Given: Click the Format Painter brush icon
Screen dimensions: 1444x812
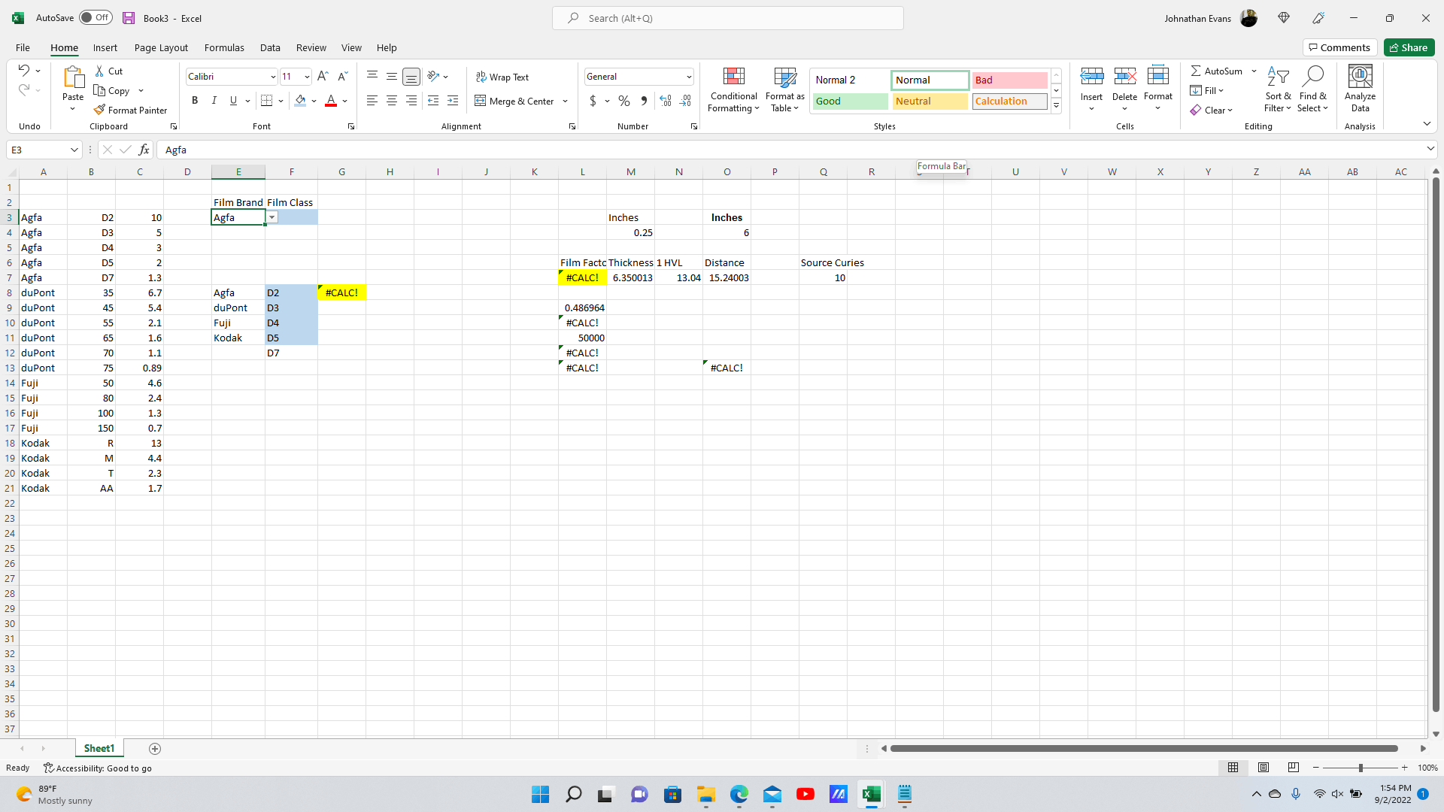Looking at the screenshot, I should point(99,110).
